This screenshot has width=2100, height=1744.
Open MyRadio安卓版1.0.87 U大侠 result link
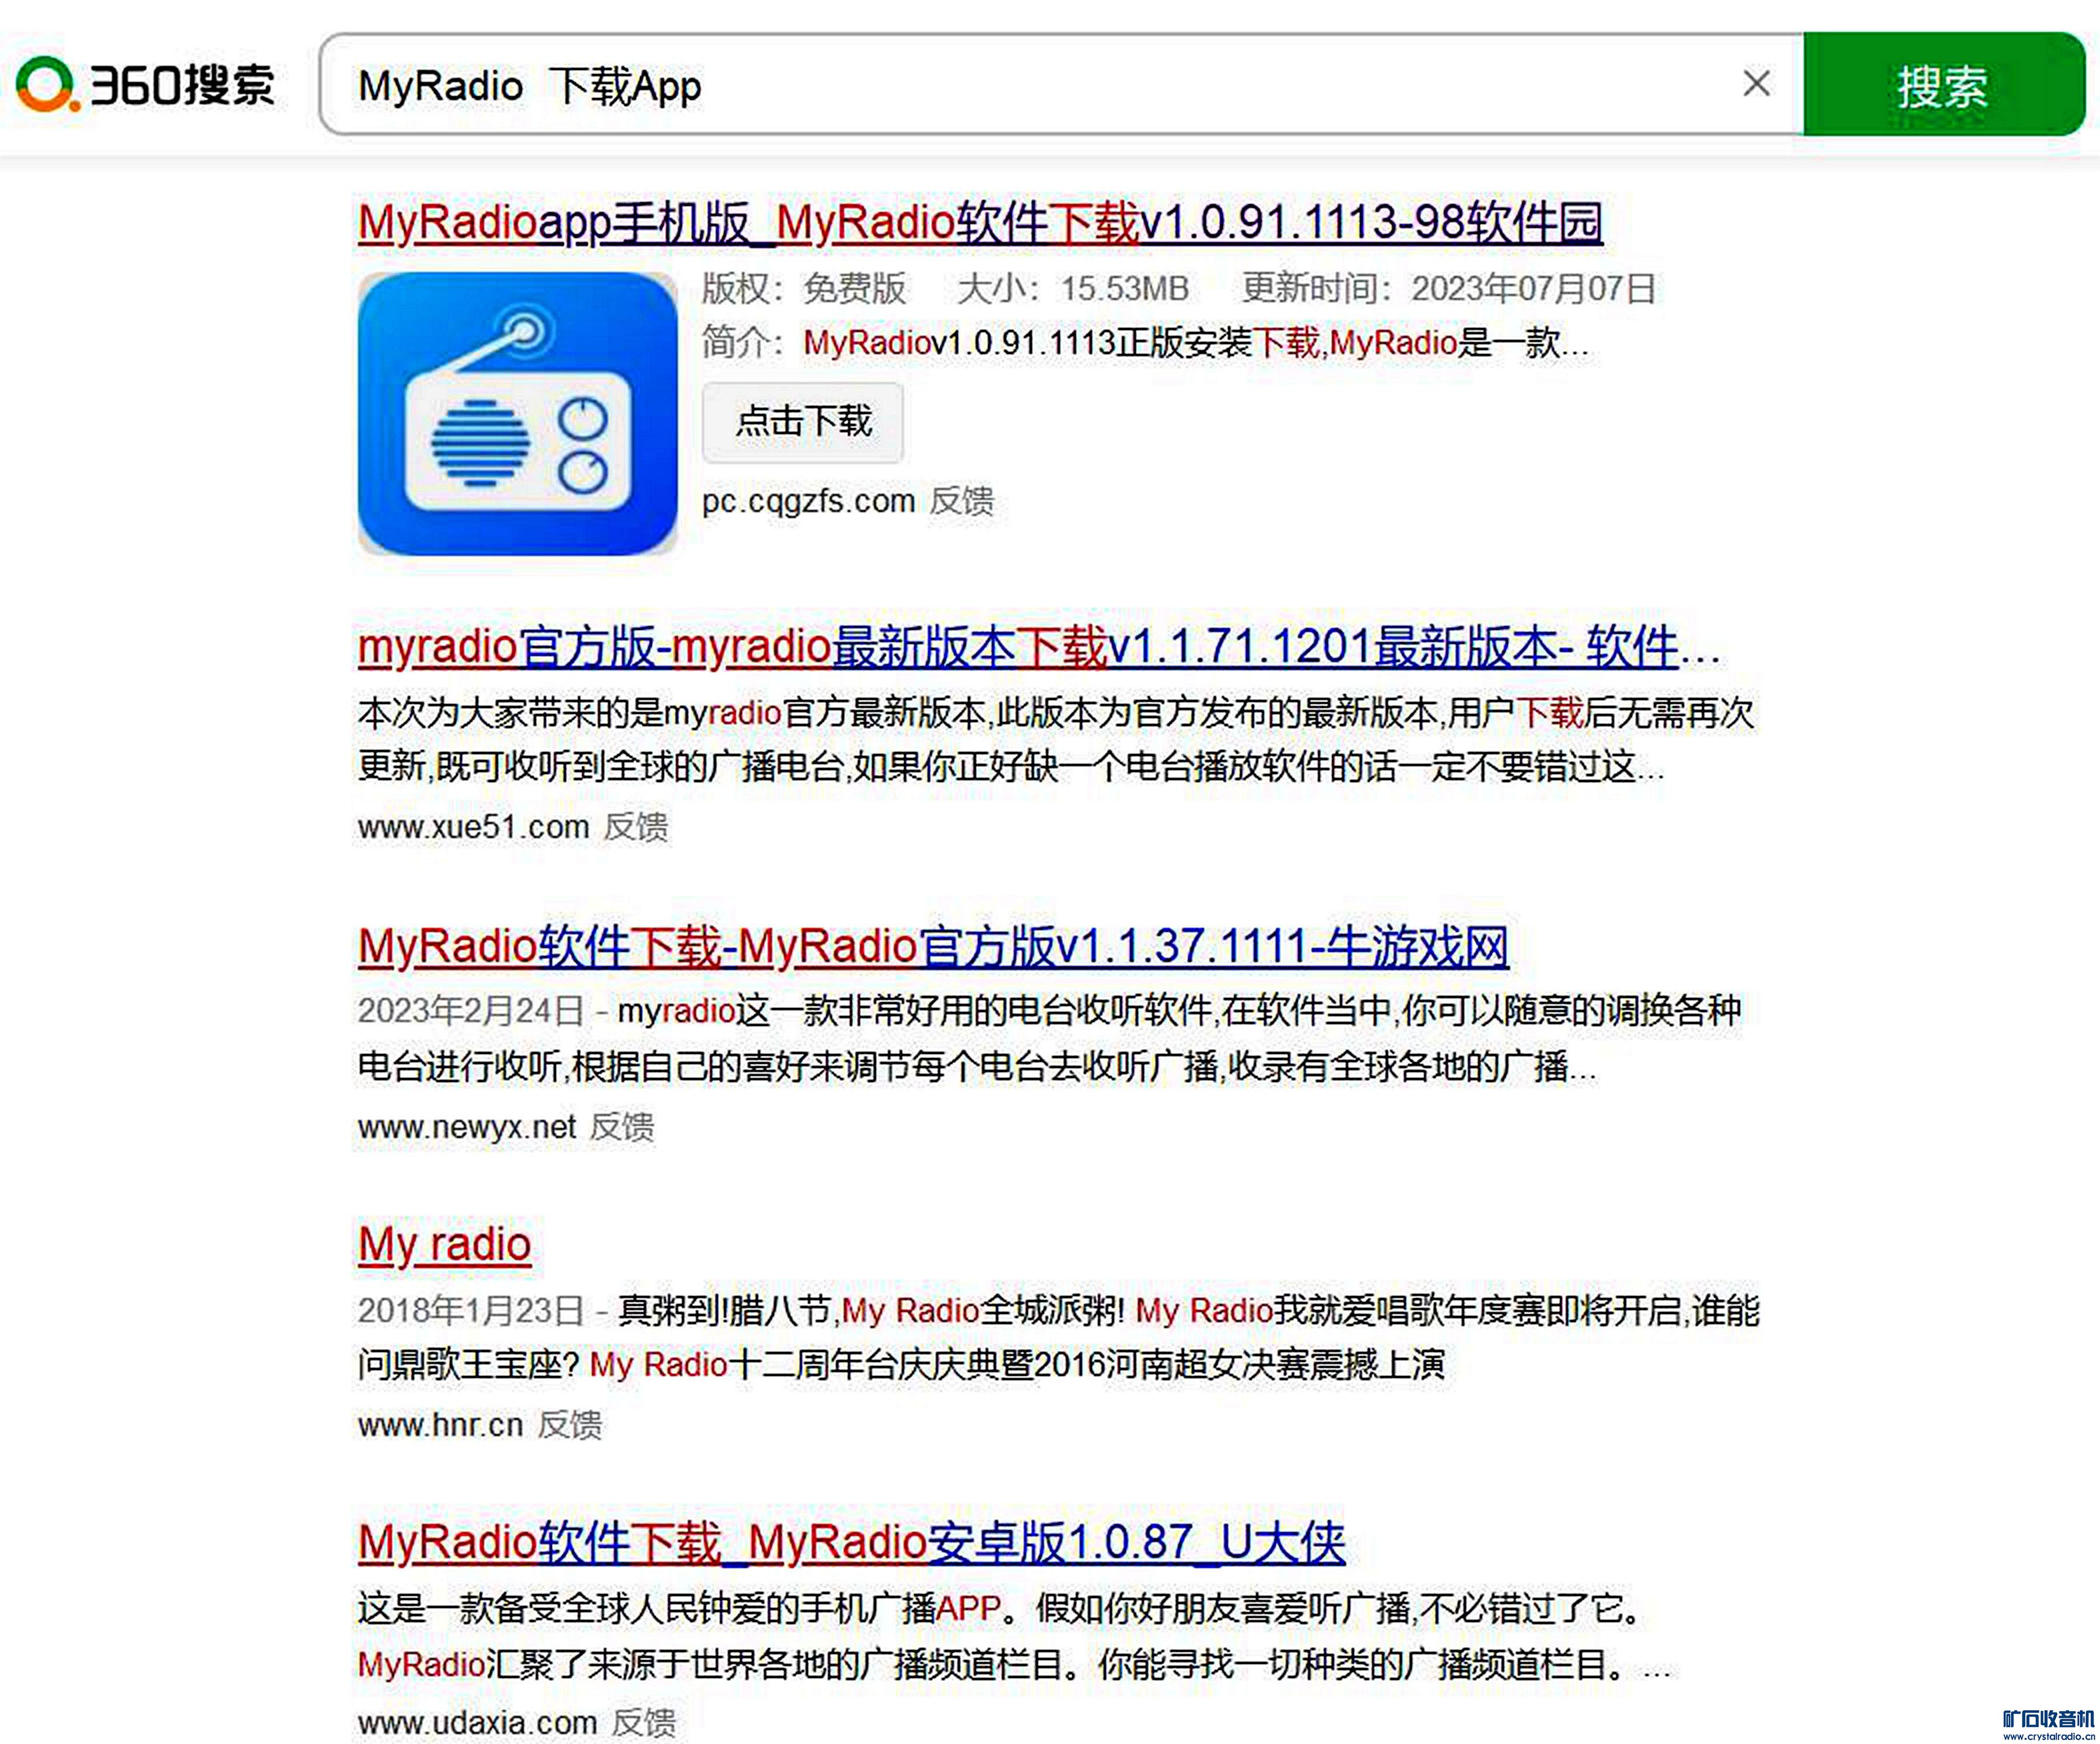851,1543
